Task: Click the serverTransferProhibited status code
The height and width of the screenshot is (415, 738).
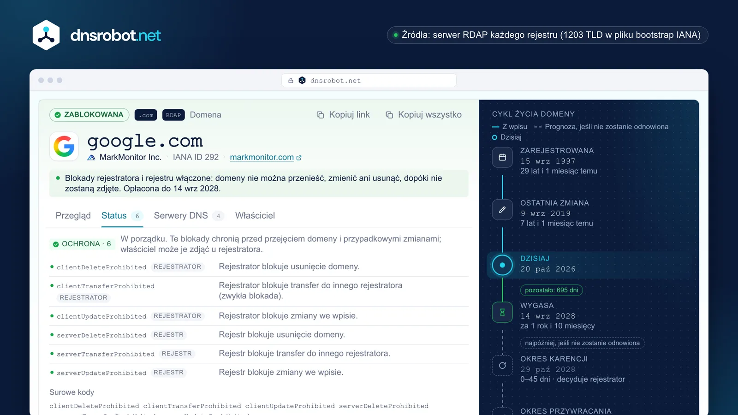Action: [x=106, y=355]
